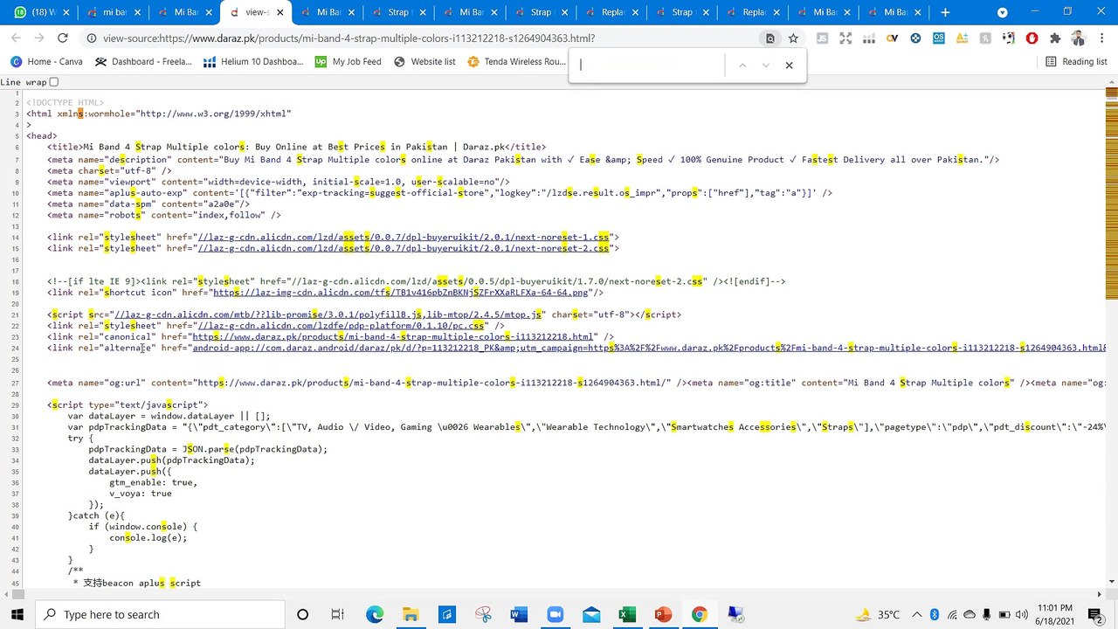Go to previous find result
This screenshot has height=629, width=1118.
742,66
